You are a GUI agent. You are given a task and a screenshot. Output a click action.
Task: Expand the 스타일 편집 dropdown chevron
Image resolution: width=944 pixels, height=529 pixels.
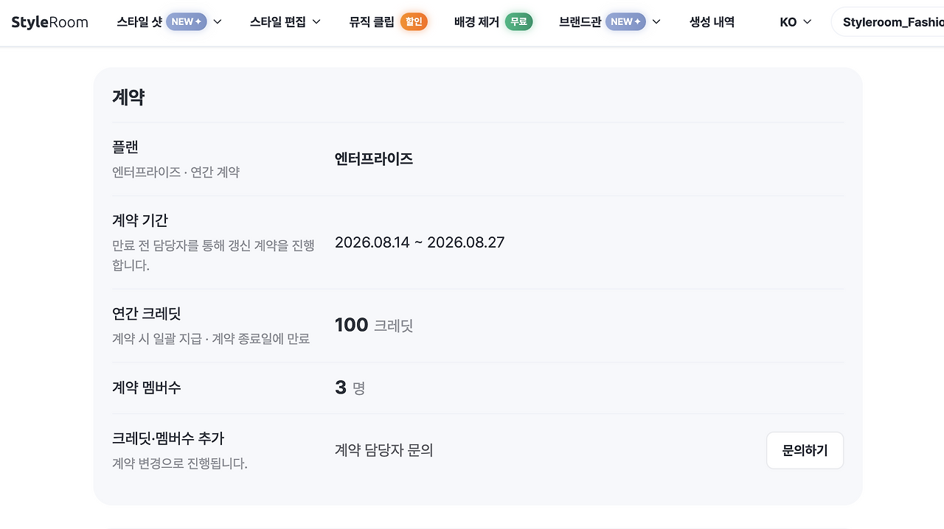coord(316,22)
